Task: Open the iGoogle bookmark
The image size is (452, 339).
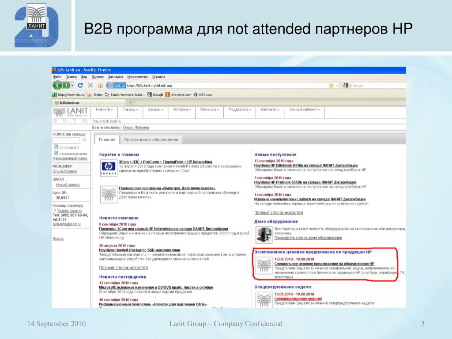Action: [x=155, y=94]
